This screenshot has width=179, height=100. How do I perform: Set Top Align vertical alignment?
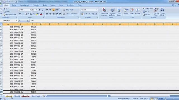tap(47, 10)
